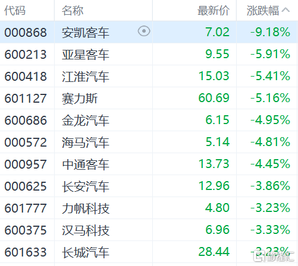
Task: Click the 格隆汇 watermark logo
Action: [274, 256]
